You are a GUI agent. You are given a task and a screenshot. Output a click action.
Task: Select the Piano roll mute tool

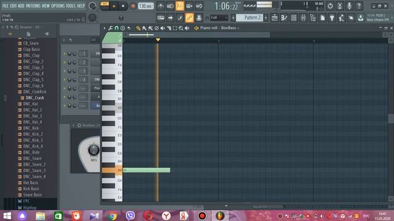click(163, 28)
